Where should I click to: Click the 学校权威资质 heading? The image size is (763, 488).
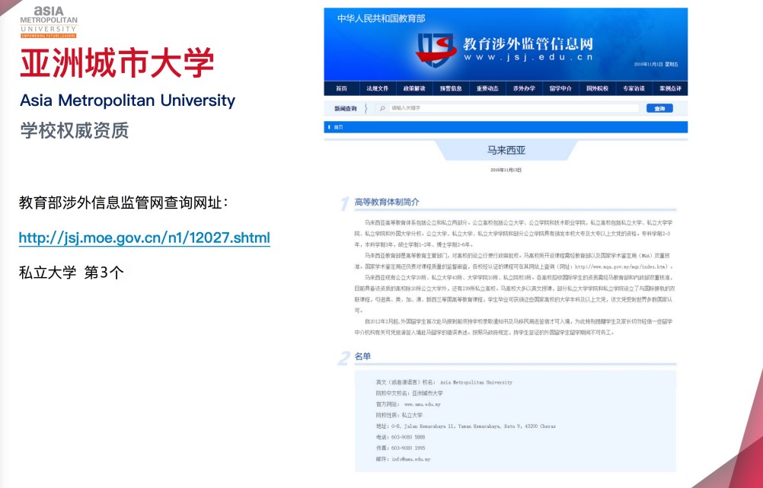(x=75, y=130)
